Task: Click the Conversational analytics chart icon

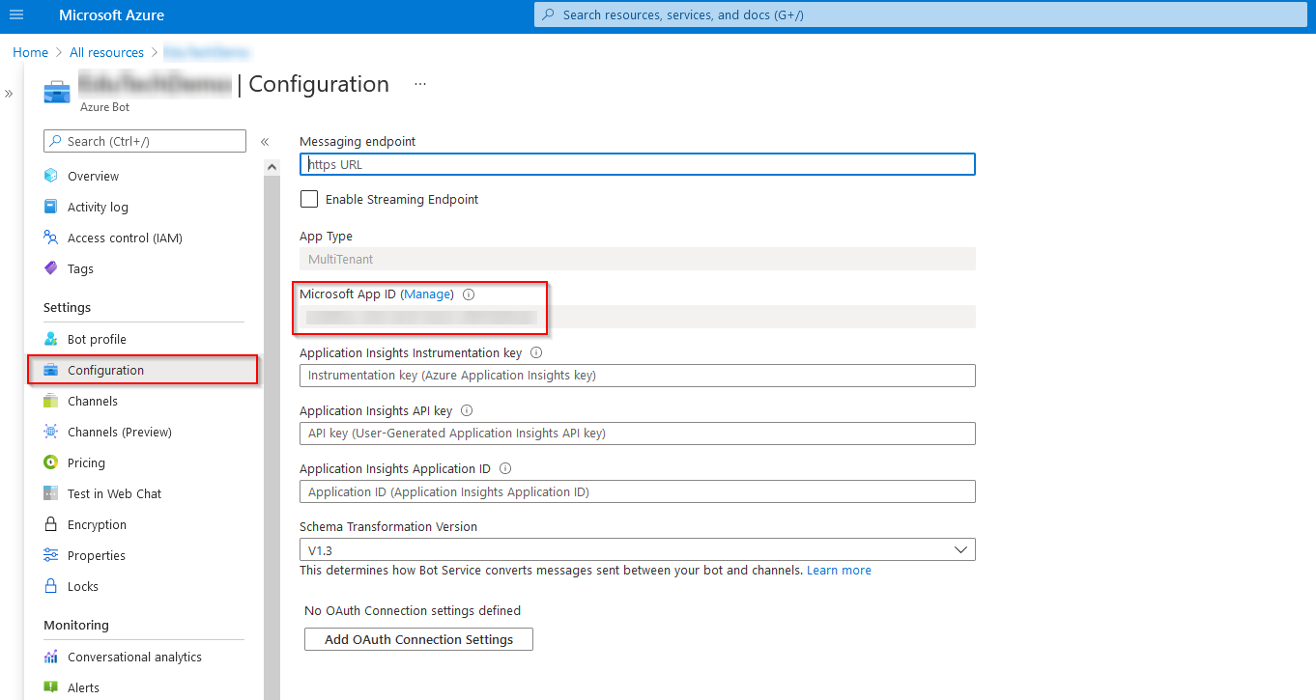Action: pos(51,657)
